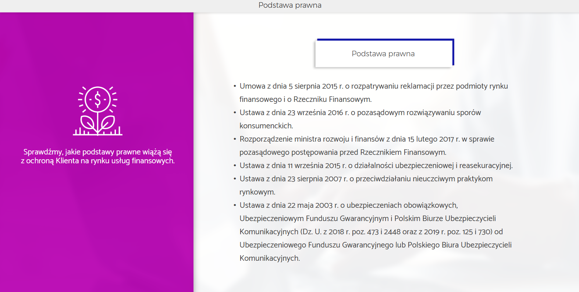
Task: Click 'pozasądowego postępowania przed Rzecznikiem Finansowym' line
Action: (x=343, y=152)
